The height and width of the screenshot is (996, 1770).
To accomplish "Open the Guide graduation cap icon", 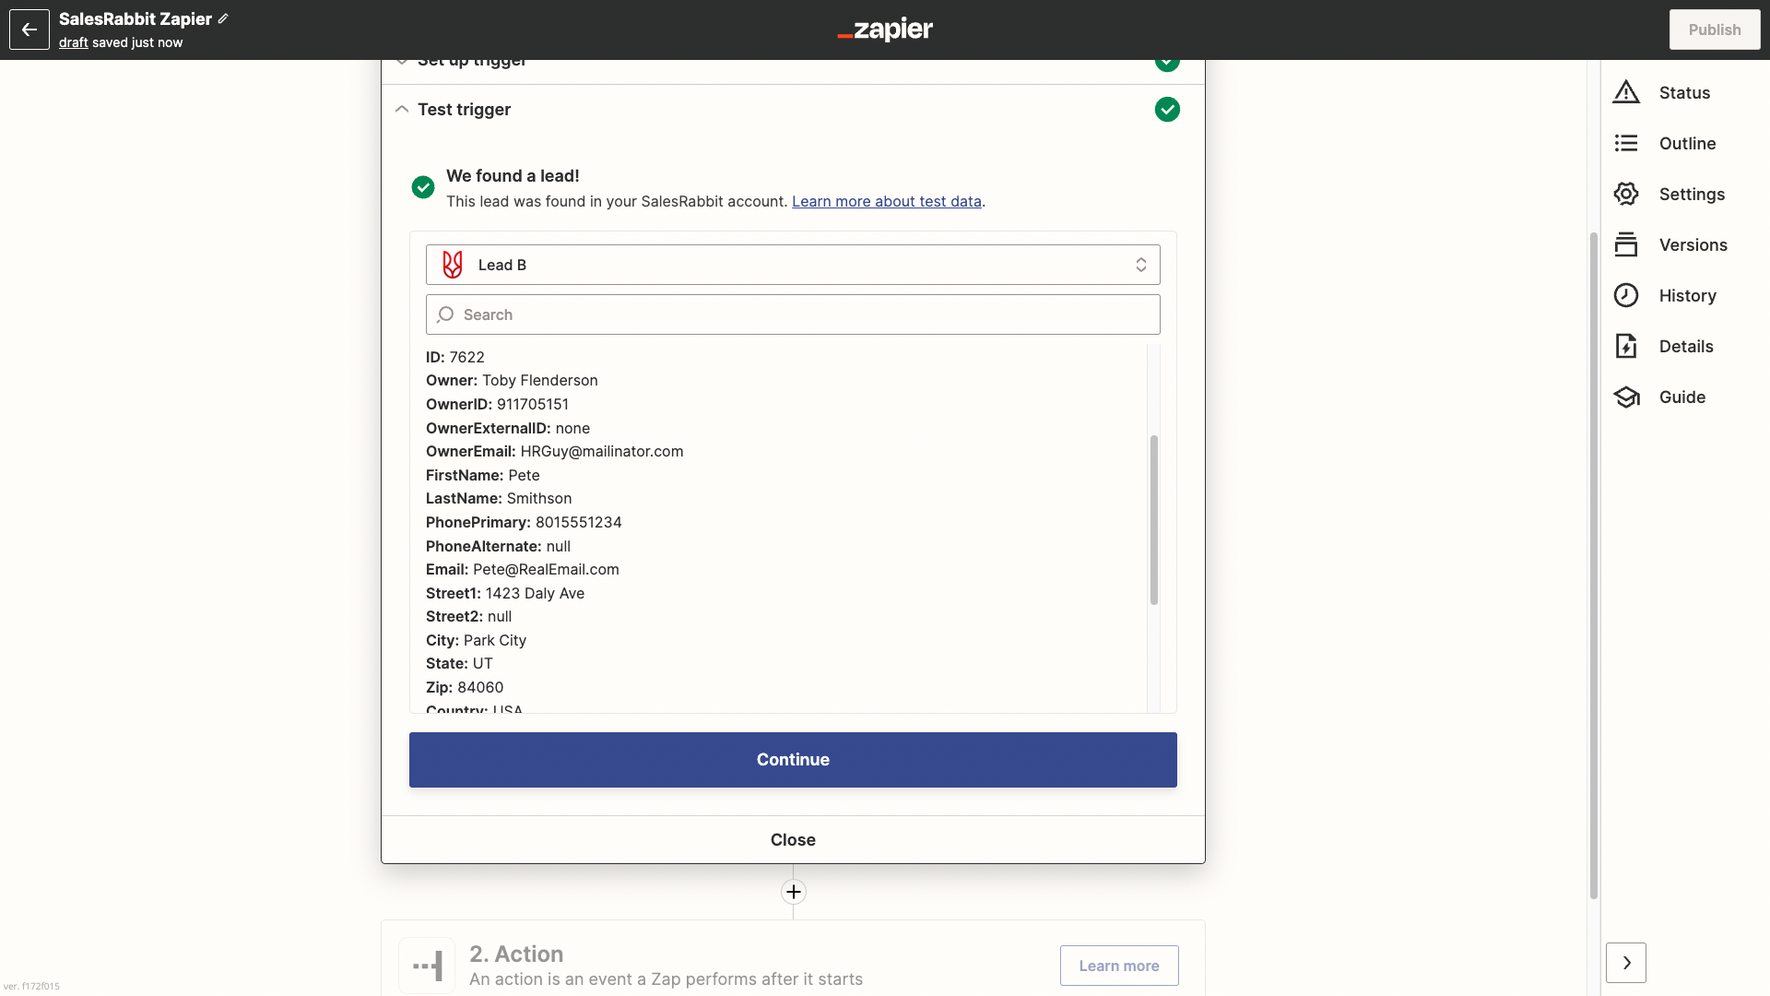I will pos(1626,397).
